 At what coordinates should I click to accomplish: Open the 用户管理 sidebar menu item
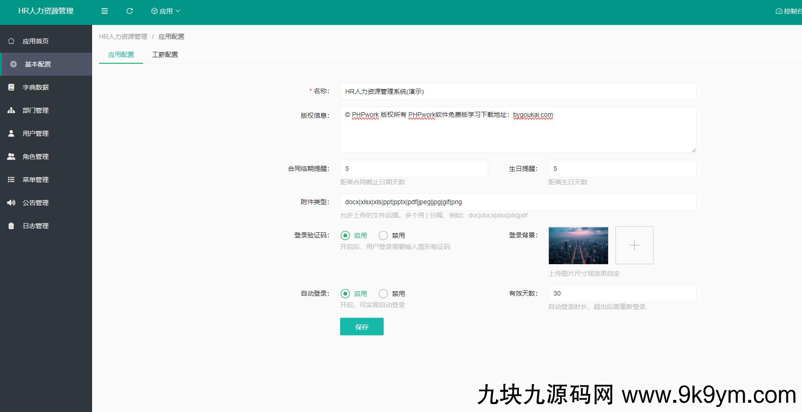pos(36,133)
